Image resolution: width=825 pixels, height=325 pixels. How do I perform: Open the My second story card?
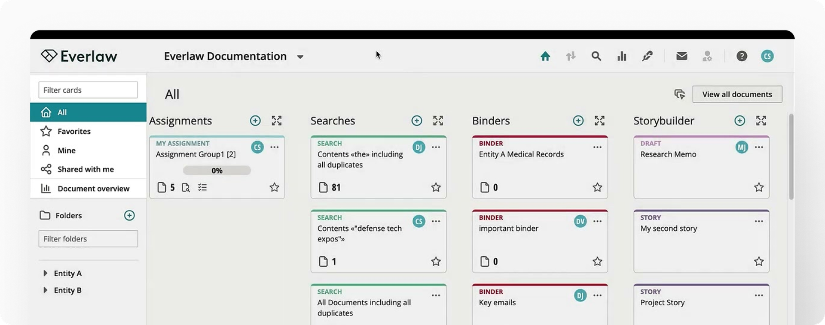(701, 241)
